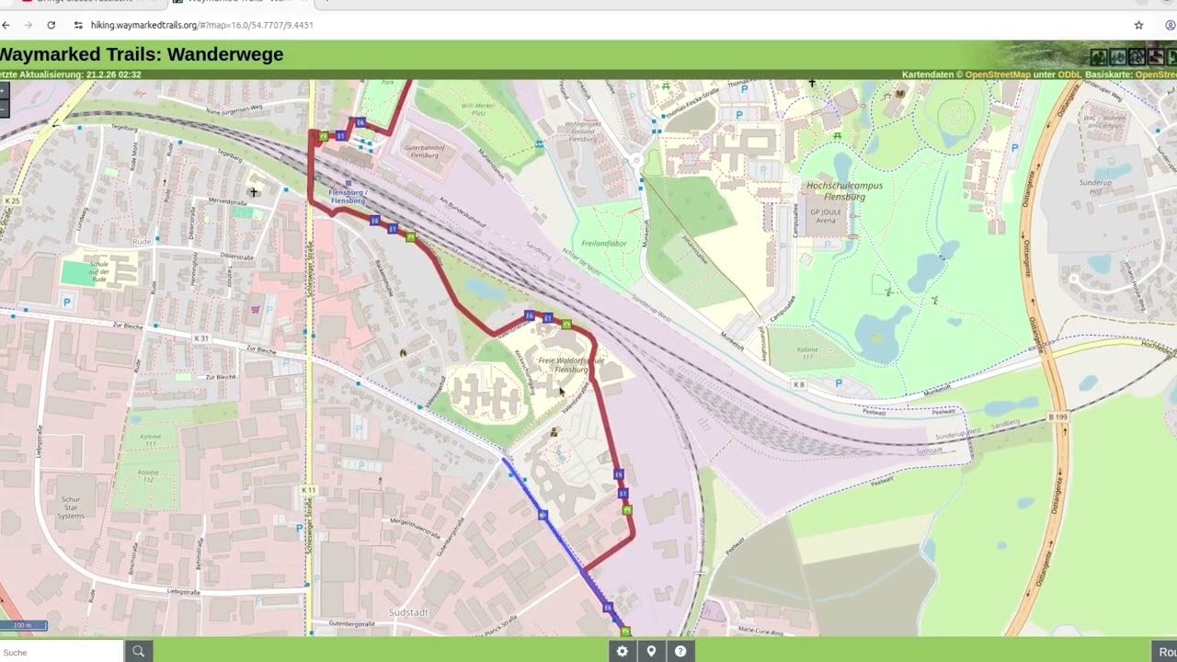
Task: Click the Flensburg station label
Action: [x=349, y=196]
